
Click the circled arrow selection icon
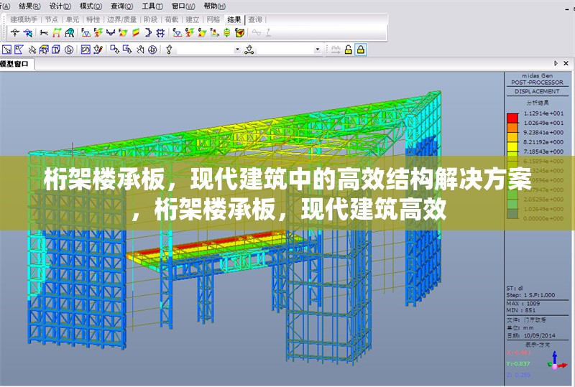(69, 50)
